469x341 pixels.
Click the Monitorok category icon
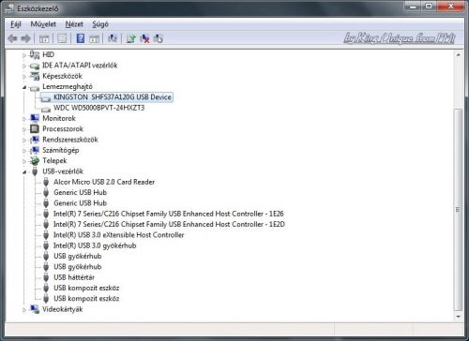point(35,118)
